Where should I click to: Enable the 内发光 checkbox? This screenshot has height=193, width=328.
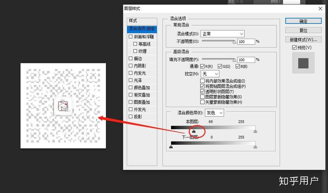click(x=130, y=73)
